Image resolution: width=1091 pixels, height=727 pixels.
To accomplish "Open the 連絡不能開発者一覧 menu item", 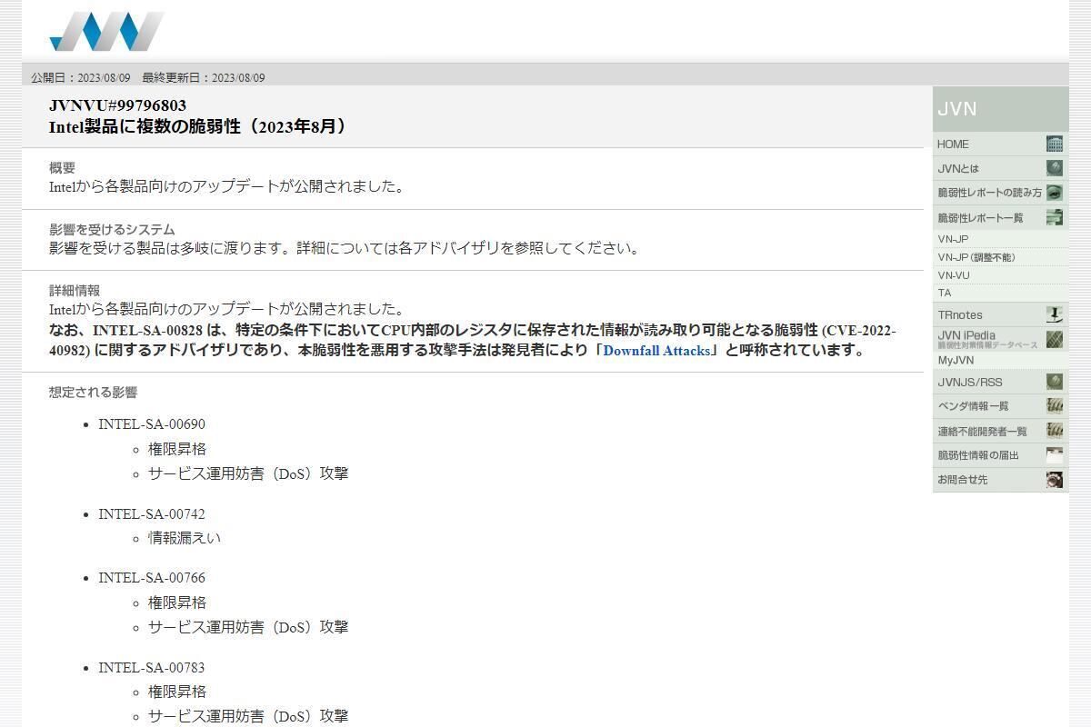I will coord(1000,431).
